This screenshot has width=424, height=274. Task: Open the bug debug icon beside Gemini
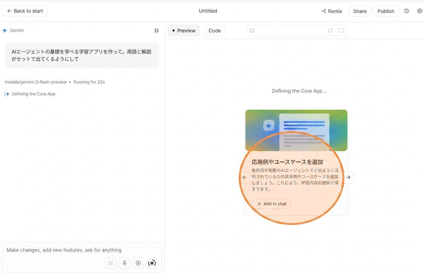(157, 31)
